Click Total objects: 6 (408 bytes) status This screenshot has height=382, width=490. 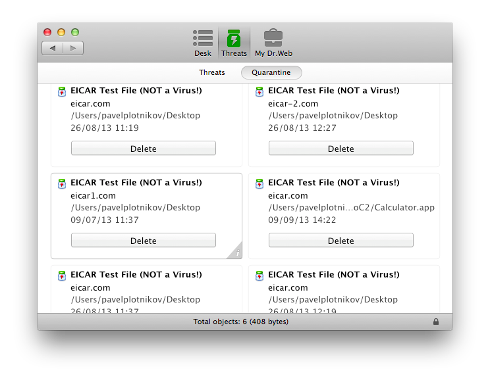tap(240, 322)
